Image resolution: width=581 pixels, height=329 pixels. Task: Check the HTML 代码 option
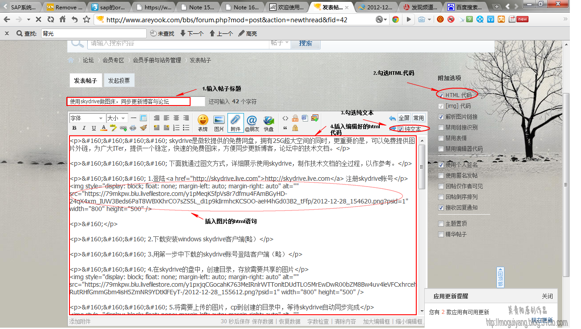point(441,95)
